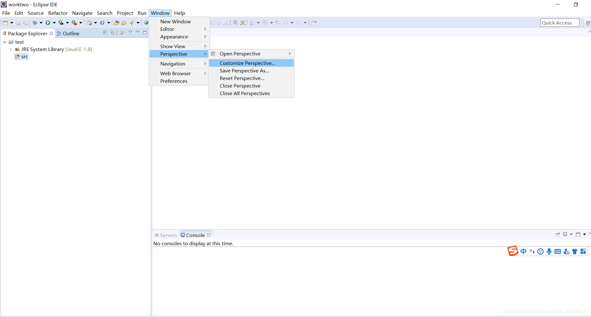
Task: Open the Run dropdown arrow
Action: (x=54, y=23)
